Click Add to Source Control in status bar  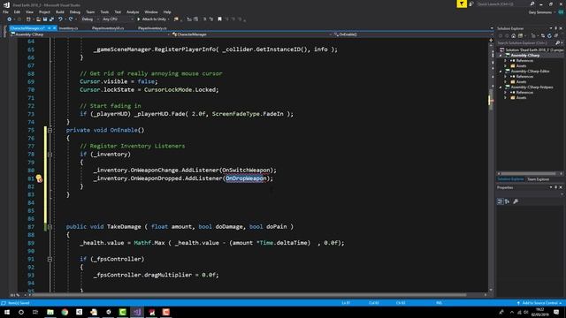point(539,303)
